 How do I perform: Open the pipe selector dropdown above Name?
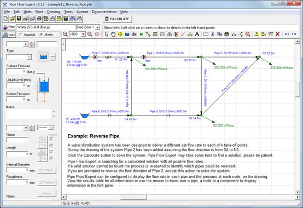26,128
